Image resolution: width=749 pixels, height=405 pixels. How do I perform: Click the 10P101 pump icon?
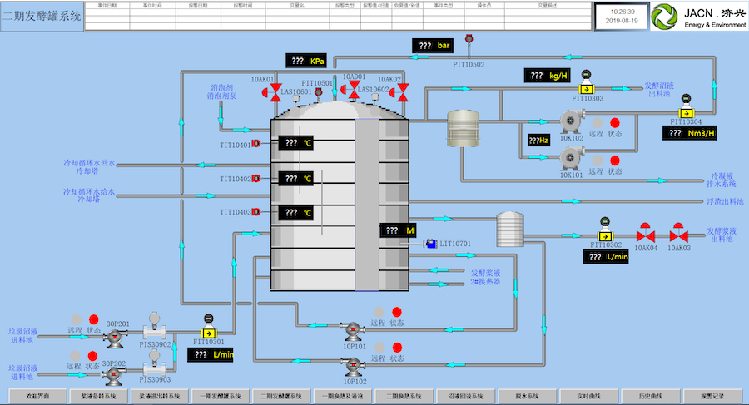tap(353, 332)
